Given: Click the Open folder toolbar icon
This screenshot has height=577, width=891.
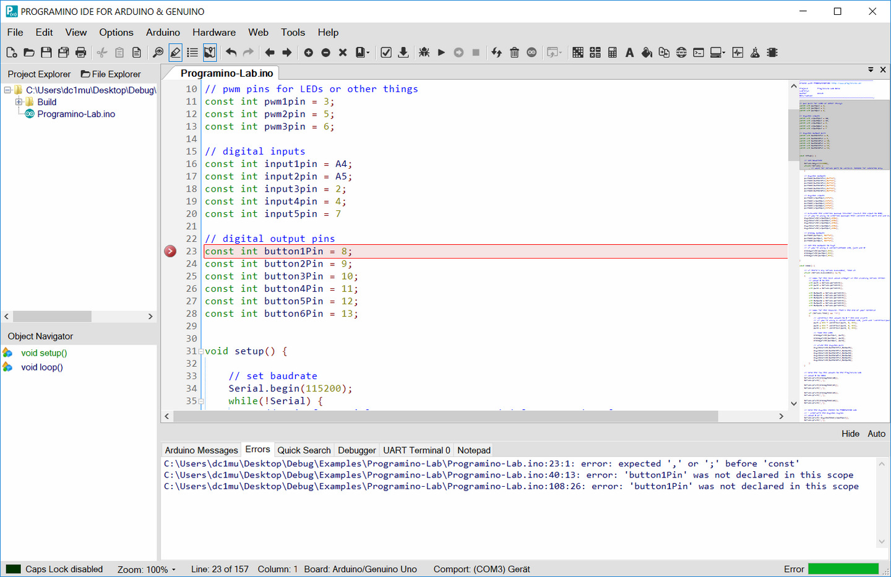Looking at the screenshot, I should tap(29, 53).
